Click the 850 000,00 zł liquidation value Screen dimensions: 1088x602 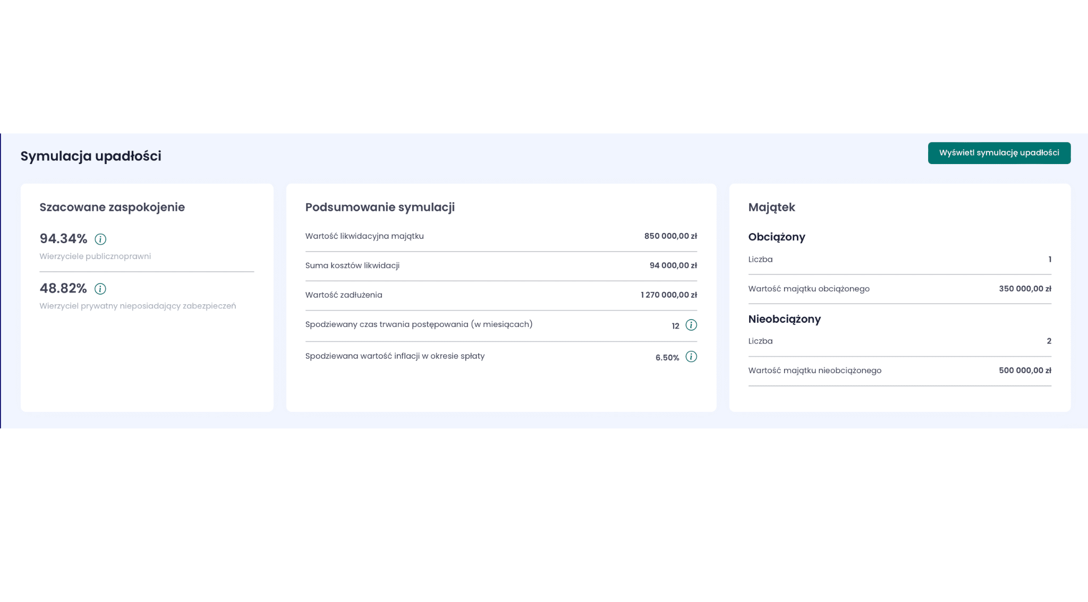tap(670, 236)
